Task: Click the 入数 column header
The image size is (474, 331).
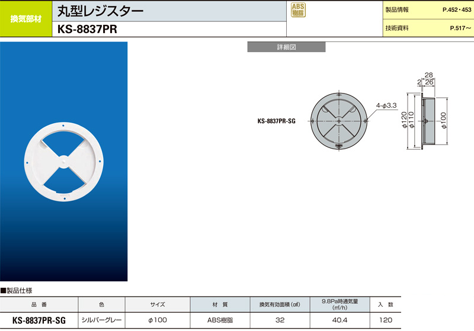Action: pos(386,304)
